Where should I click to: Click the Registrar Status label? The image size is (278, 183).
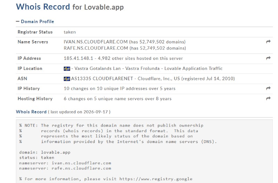tap(35, 32)
